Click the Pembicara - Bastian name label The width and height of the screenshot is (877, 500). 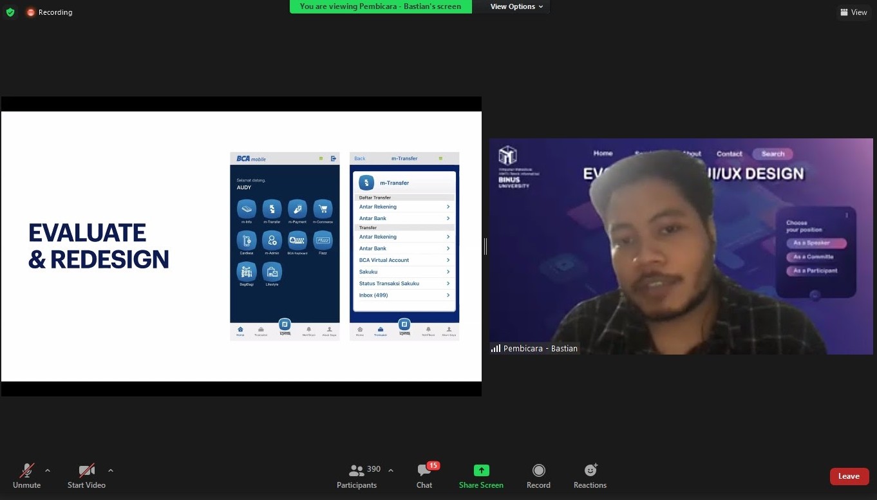pyautogui.click(x=540, y=348)
